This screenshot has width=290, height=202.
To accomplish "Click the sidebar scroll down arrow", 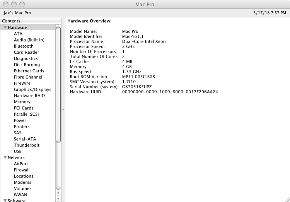I will point(58,199).
